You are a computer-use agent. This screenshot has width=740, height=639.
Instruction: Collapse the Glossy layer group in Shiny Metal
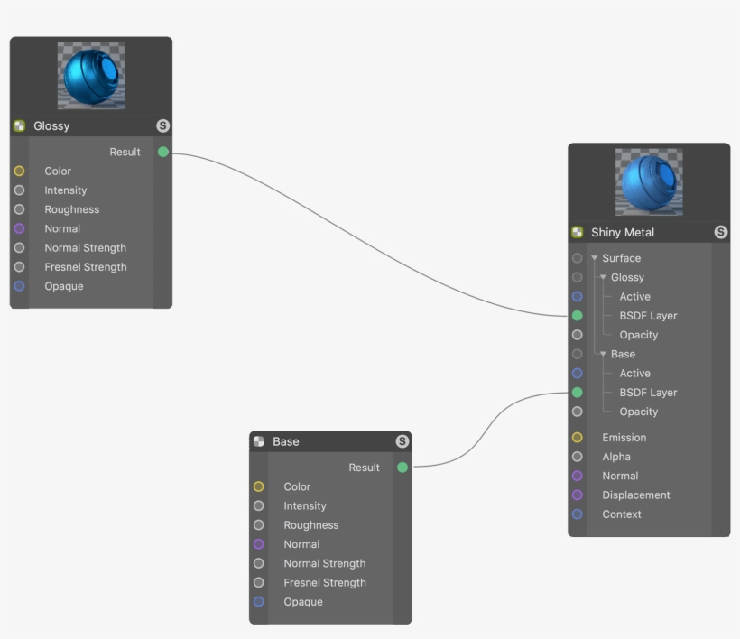603,278
